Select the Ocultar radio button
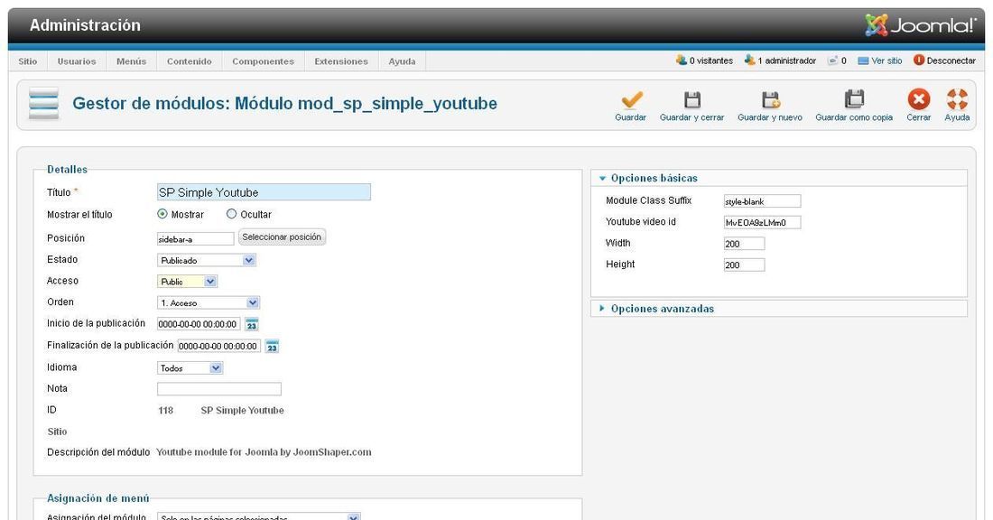993x520 pixels. click(231, 214)
